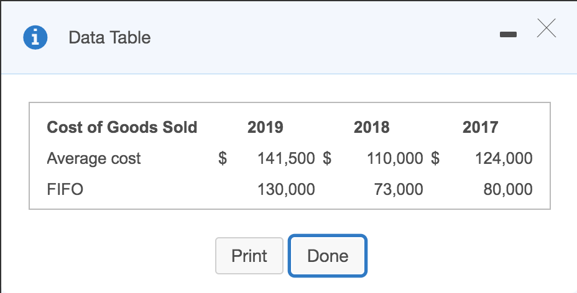Click the dollar sign before 124,000
577x293 pixels.
tap(435, 158)
